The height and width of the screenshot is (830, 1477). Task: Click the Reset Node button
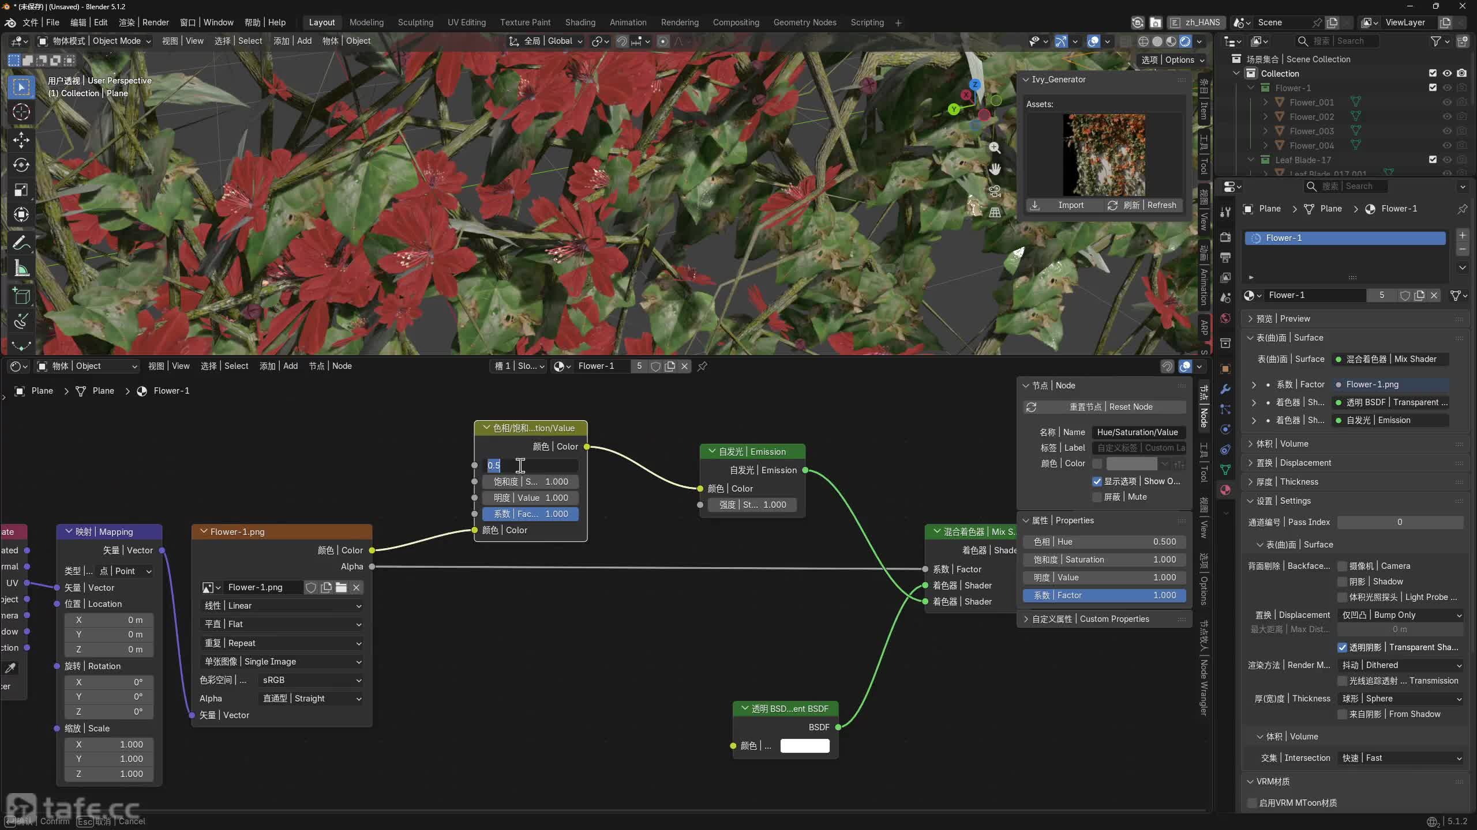click(x=1104, y=407)
